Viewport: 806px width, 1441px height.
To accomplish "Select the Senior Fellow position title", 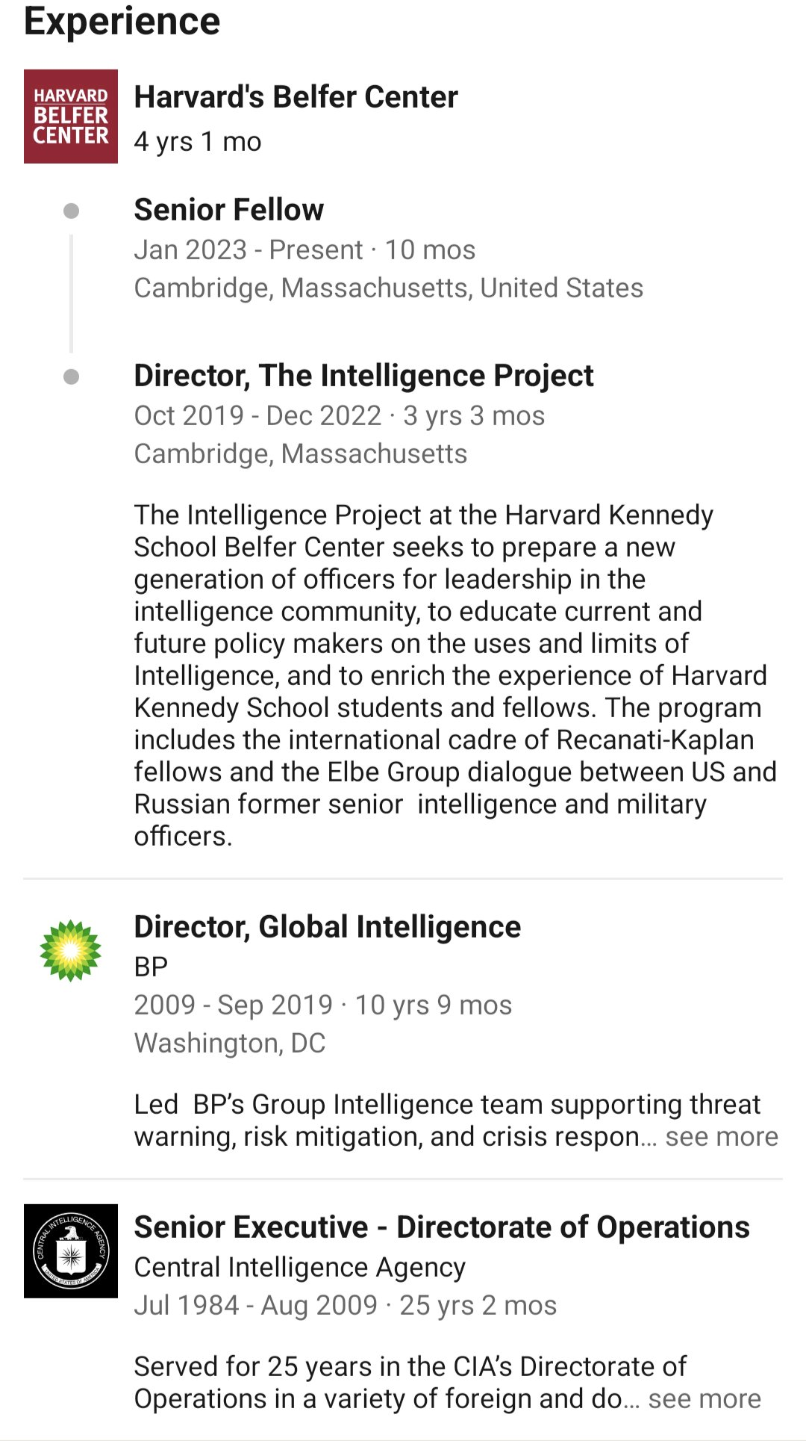I will pos(228,210).
